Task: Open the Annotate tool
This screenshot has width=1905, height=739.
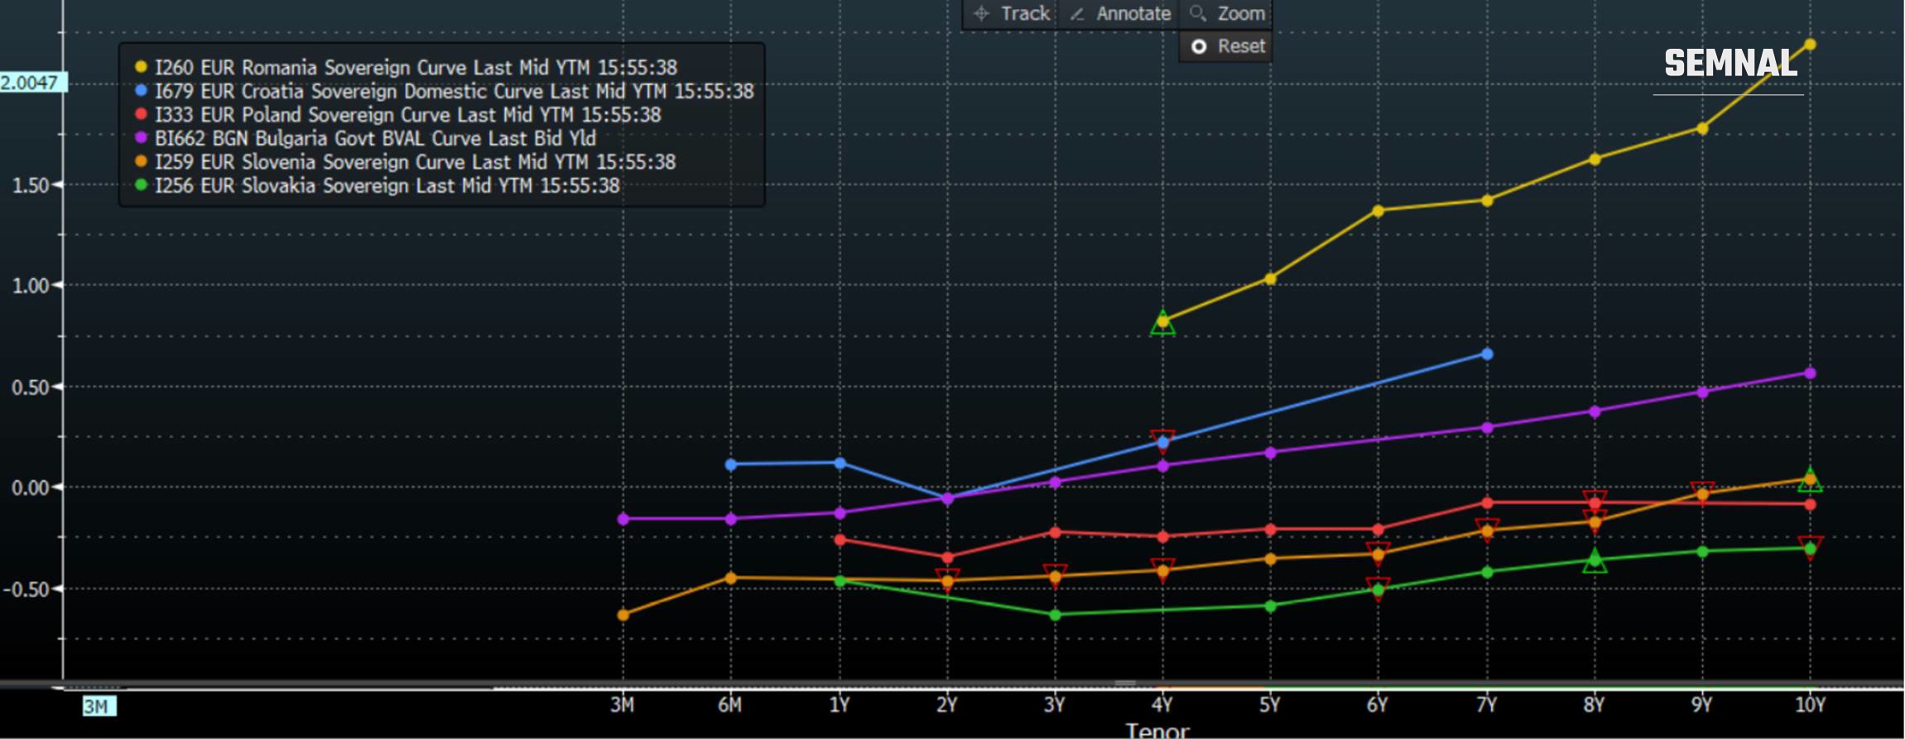Action: (1119, 14)
